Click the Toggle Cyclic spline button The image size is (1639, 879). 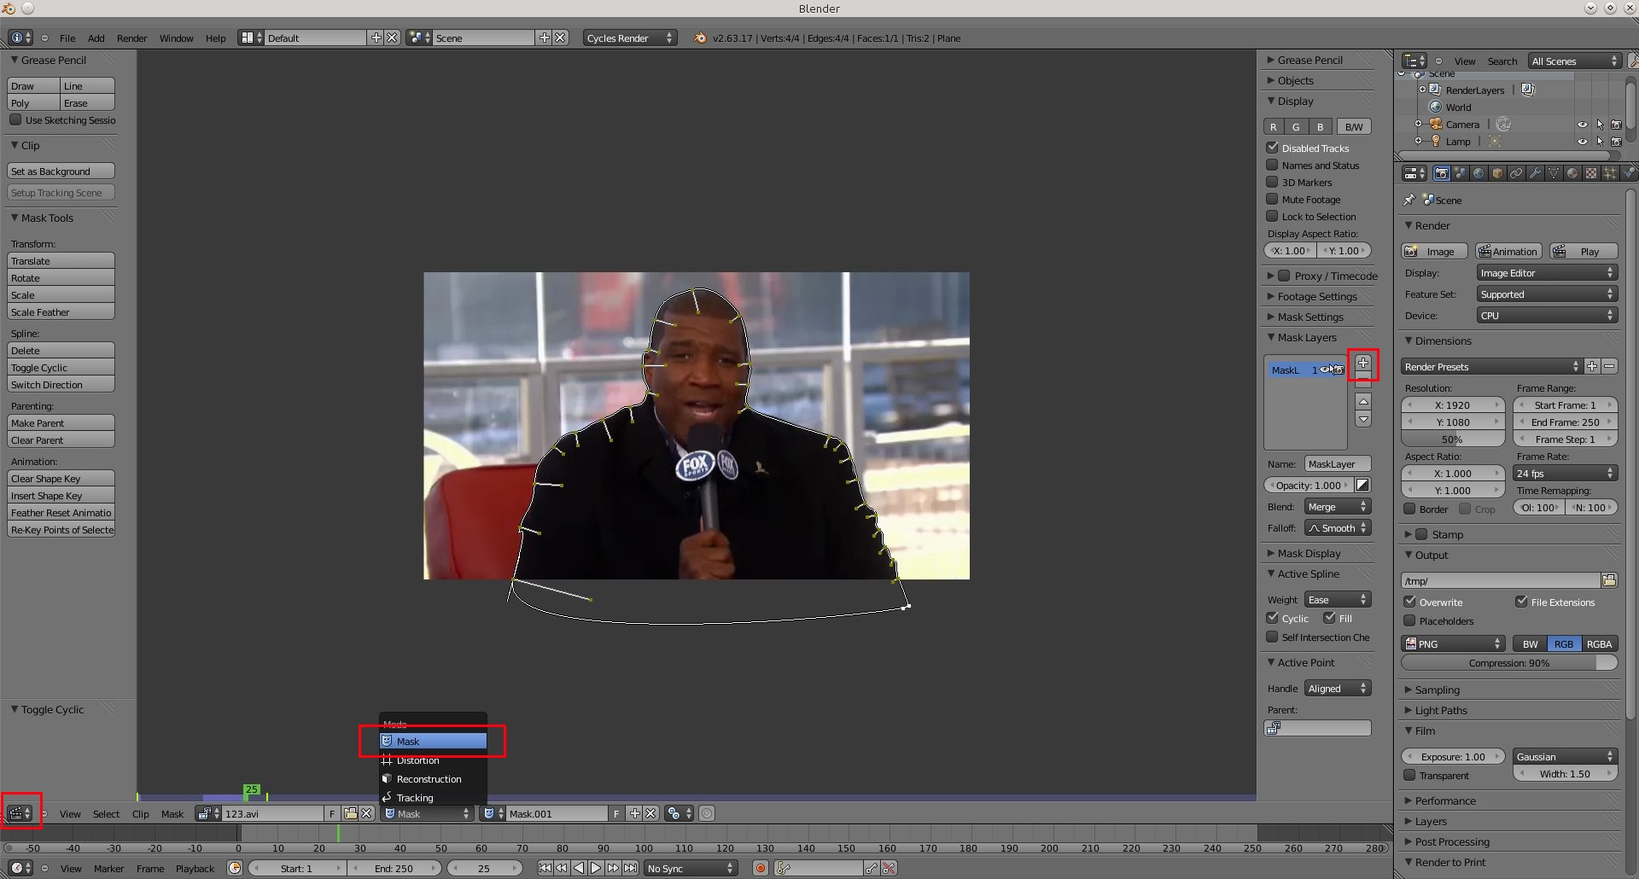coord(61,368)
